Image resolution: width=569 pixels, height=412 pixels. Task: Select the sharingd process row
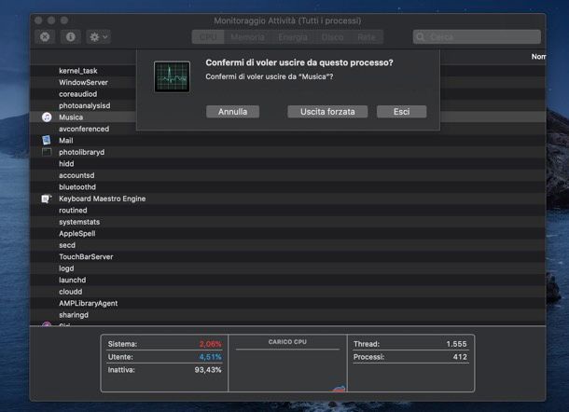click(x=287, y=315)
